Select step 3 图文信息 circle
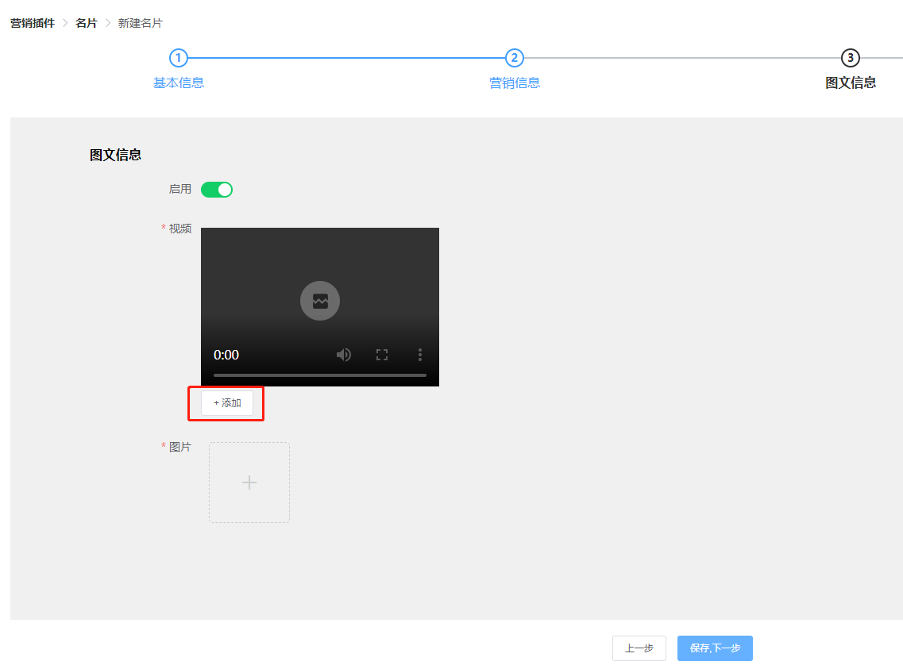Image resolution: width=903 pixels, height=665 pixels. point(851,58)
